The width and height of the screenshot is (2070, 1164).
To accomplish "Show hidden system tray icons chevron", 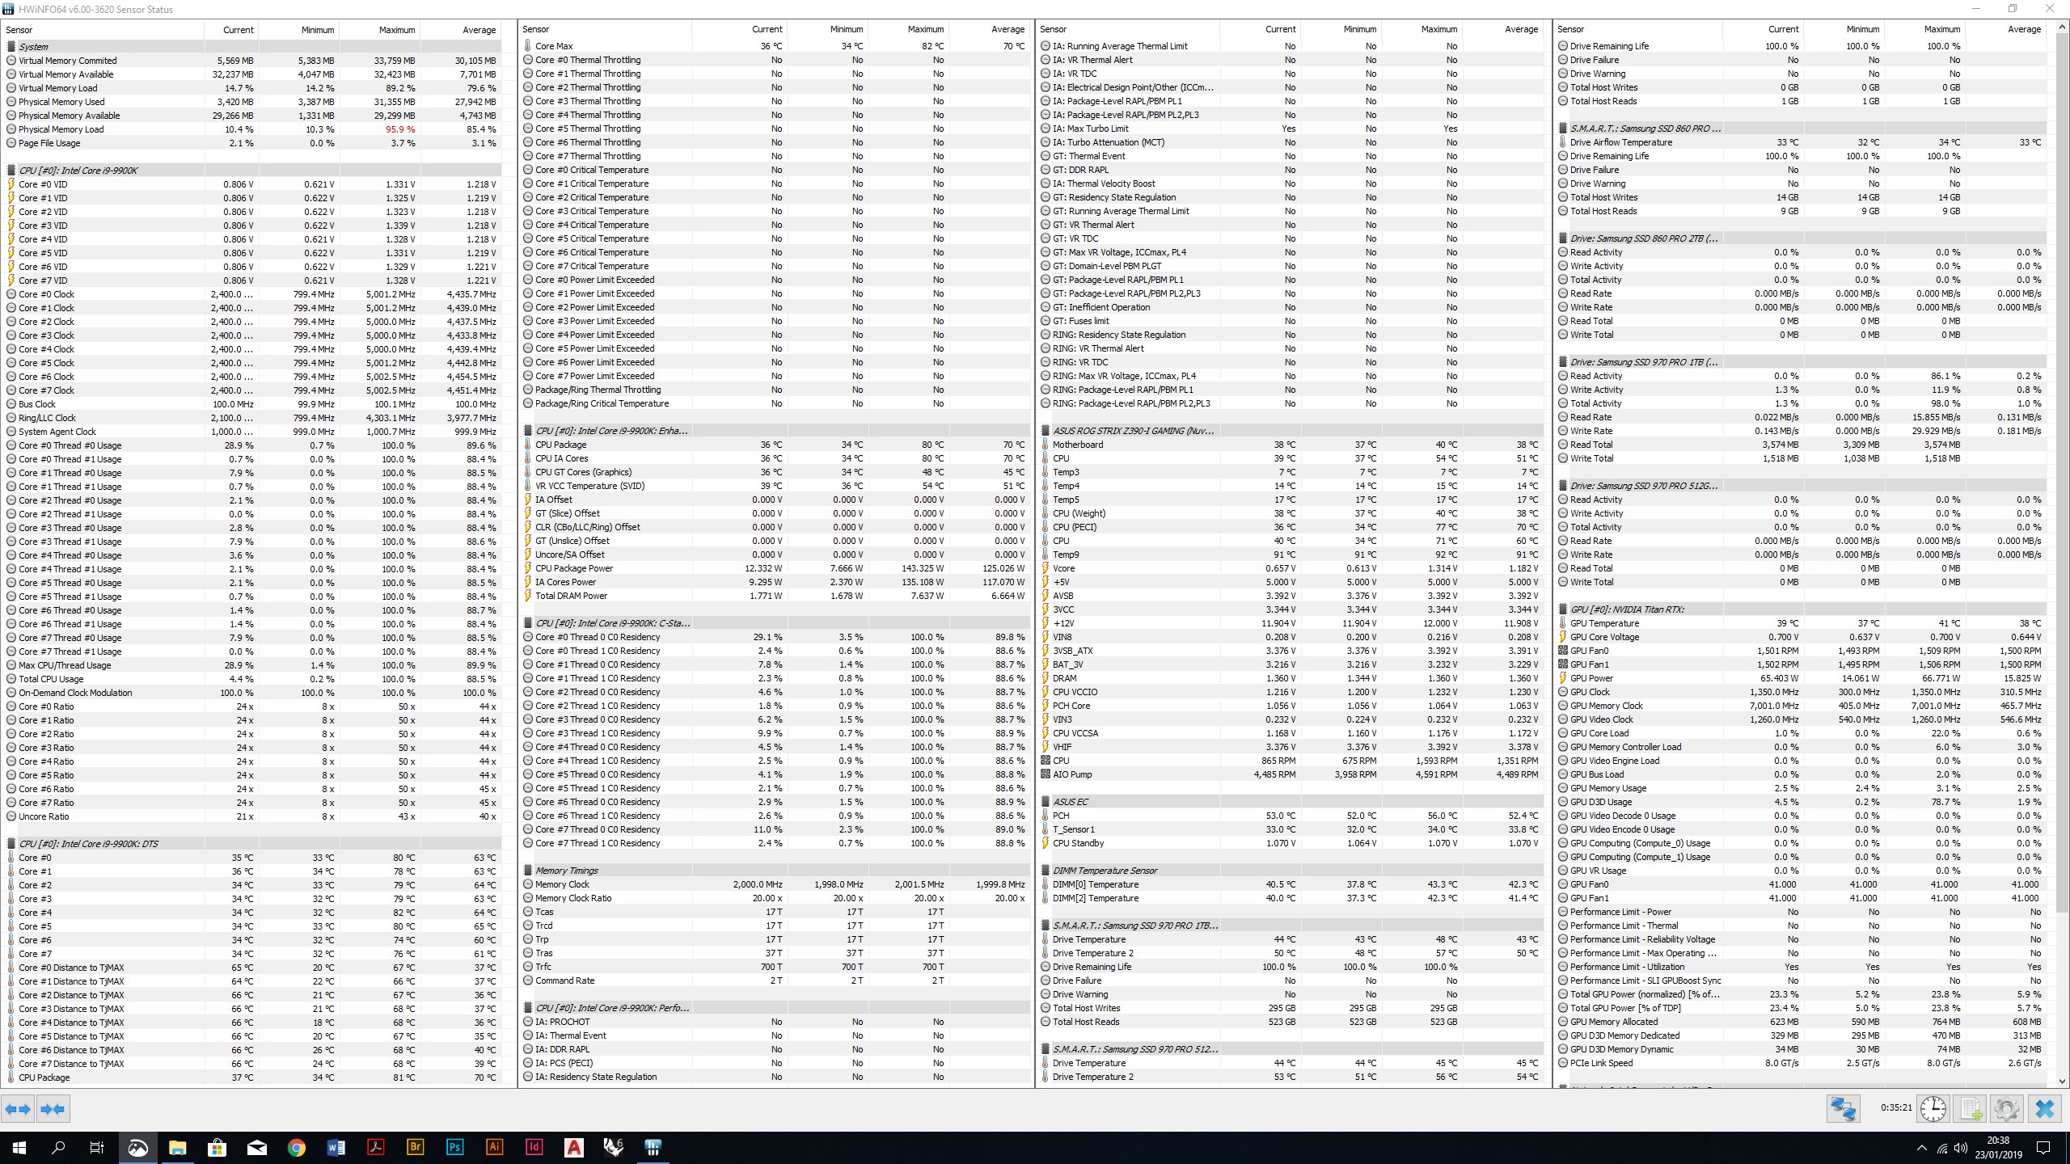I will point(1921,1148).
